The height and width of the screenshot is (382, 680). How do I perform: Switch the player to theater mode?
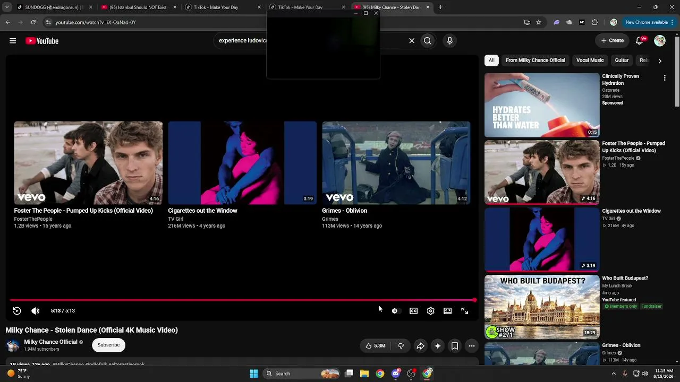click(448, 311)
